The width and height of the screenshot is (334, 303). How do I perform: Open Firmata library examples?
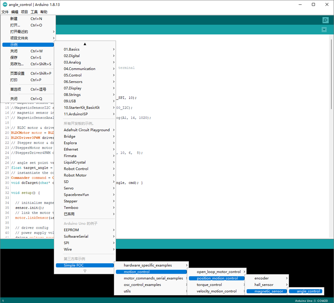click(85, 156)
